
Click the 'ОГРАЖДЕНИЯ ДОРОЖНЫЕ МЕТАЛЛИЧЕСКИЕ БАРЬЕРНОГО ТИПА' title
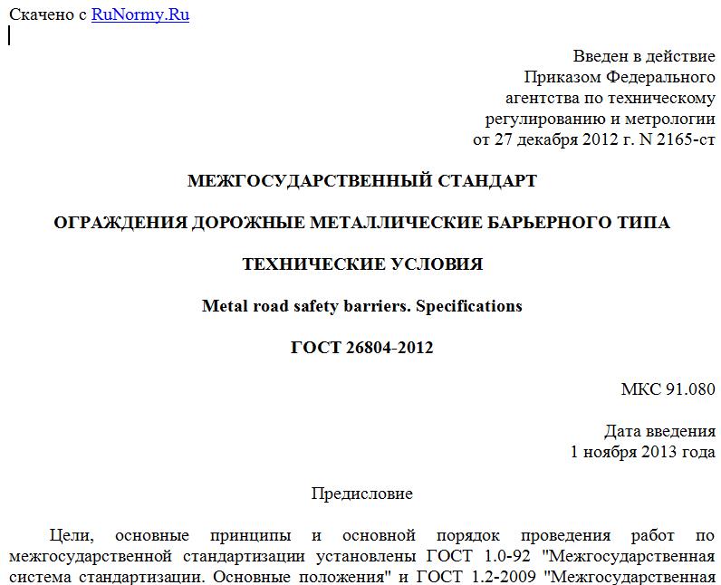tap(362, 223)
